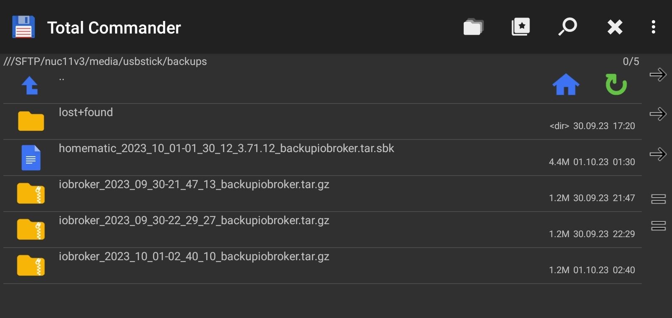
Task: Tap the magnifier search icon
Action: 567,27
